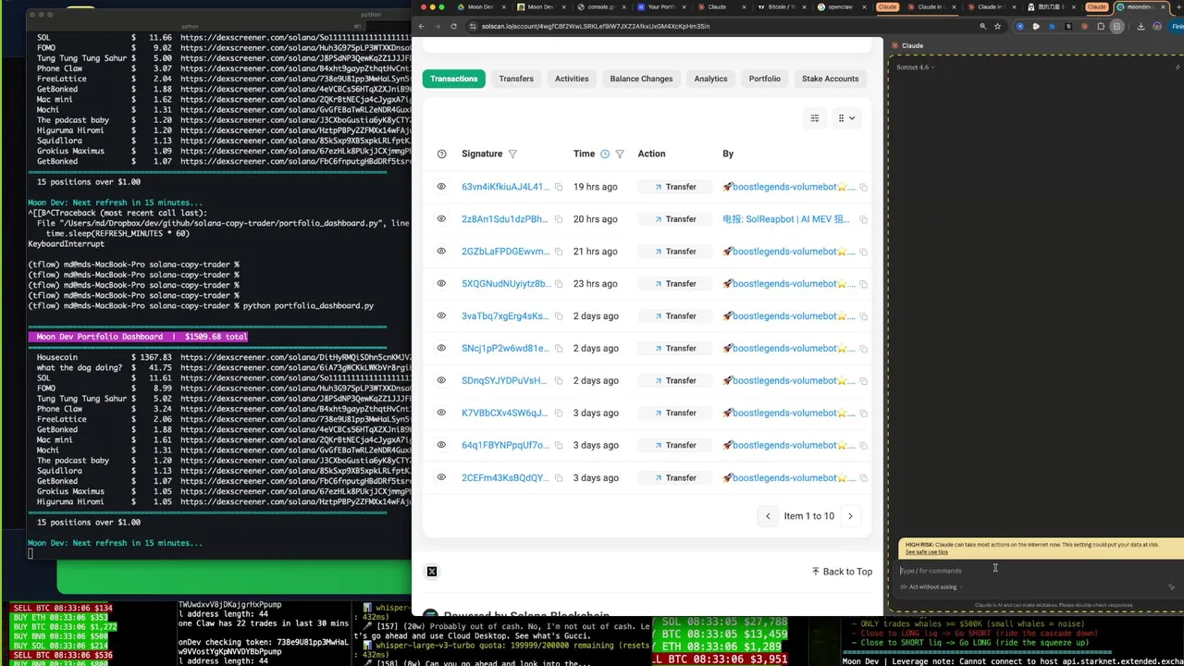Copy signature 63vn4iKfkiuAJ4L41 with copy icon
Screen dimensions: 1184x666
pos(559,187)
